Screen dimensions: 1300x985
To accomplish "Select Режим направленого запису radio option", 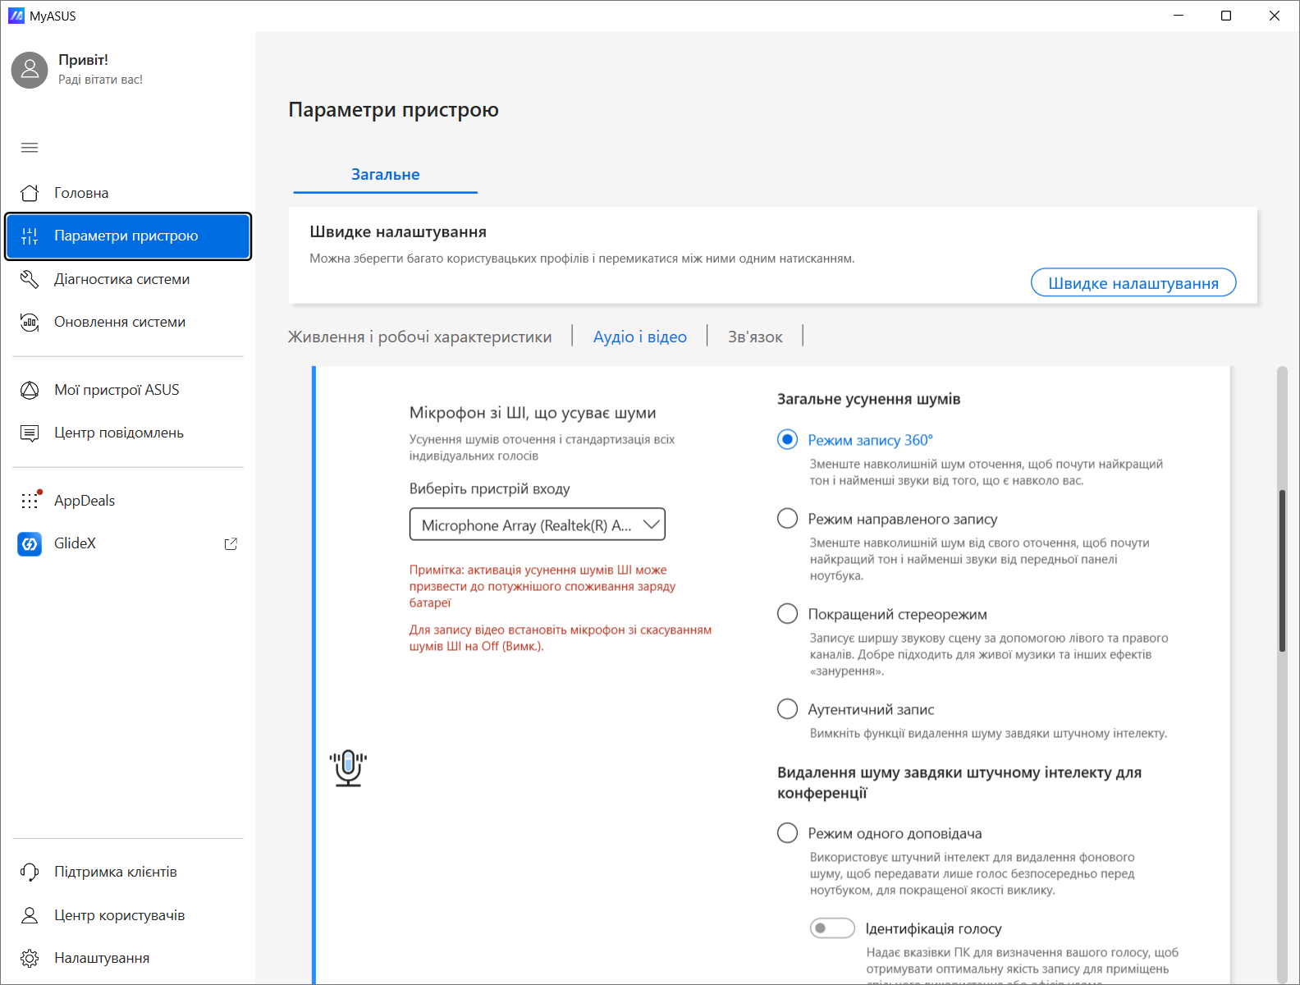I will 787,519.
